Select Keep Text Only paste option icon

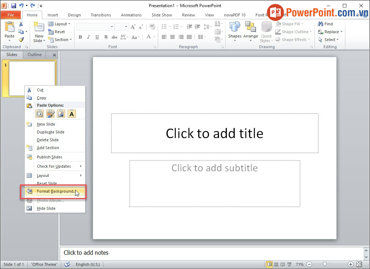[x=72, y=114]
